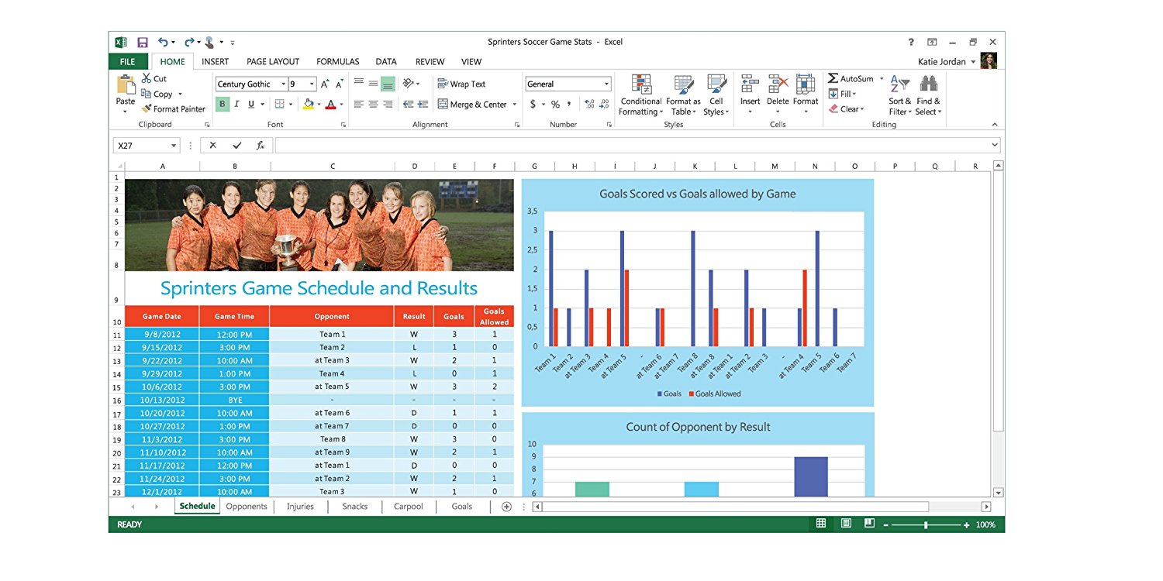1163x581 pixels.
Task: Open the FORMULAS ribbon tab
Action: [337, 62]
